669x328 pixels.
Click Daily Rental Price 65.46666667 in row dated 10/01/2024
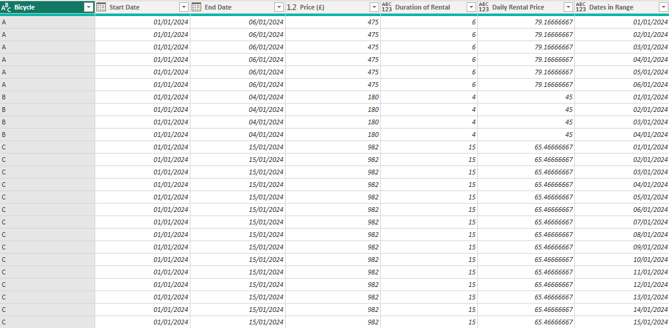526,260
